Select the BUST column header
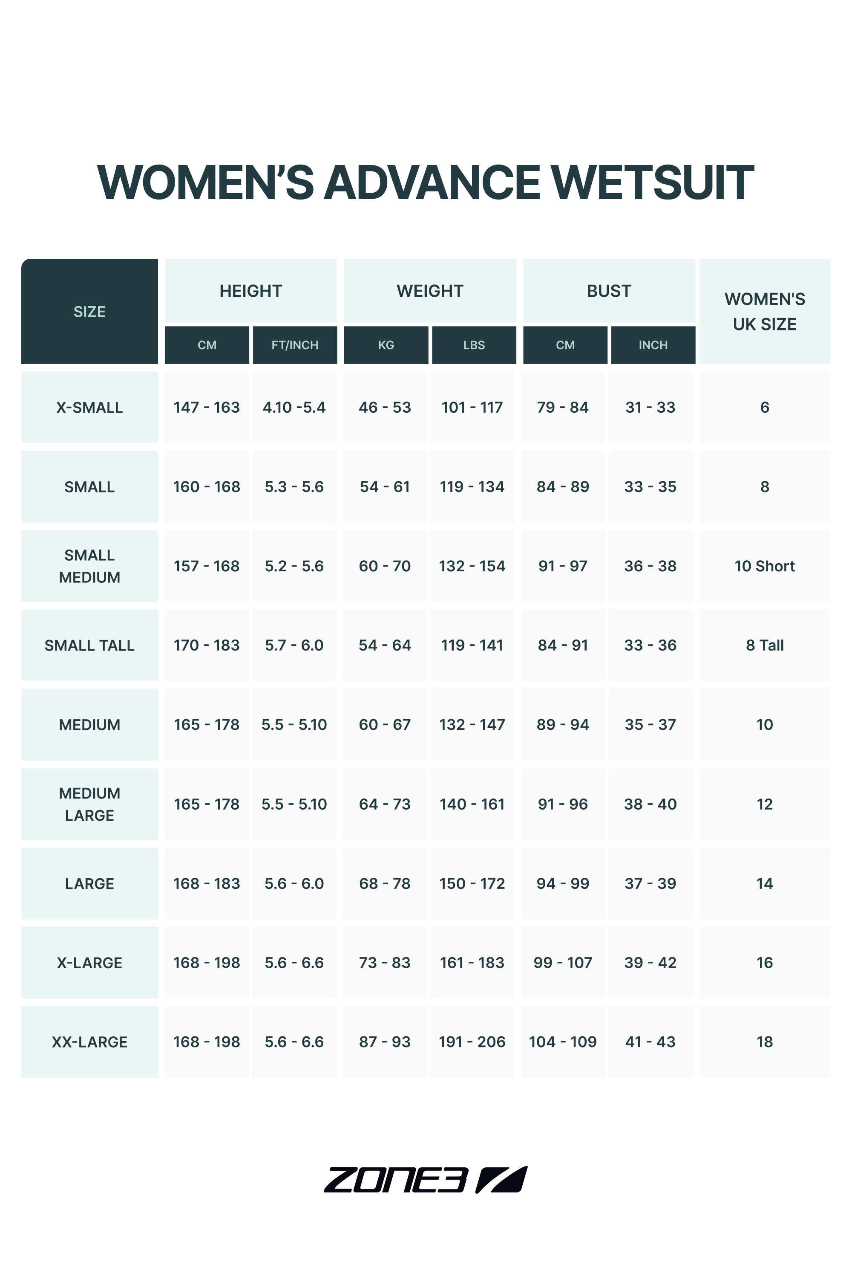 point(609,291)
